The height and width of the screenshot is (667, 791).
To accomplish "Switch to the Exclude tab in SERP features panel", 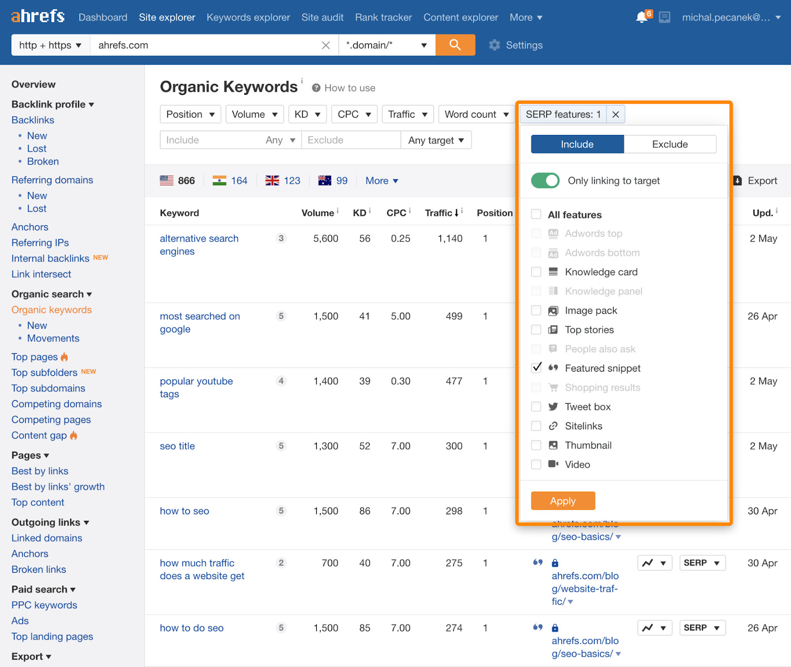I will [670, 144].
